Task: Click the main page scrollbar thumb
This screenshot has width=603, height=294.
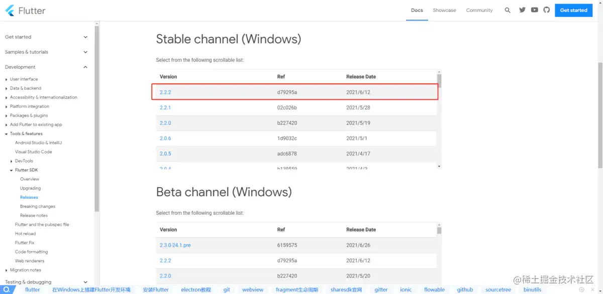Action: [600, 115]
